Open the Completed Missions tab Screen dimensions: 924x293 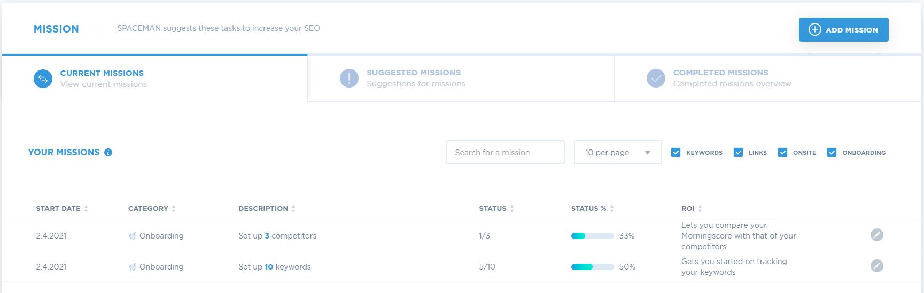point(767,78)
